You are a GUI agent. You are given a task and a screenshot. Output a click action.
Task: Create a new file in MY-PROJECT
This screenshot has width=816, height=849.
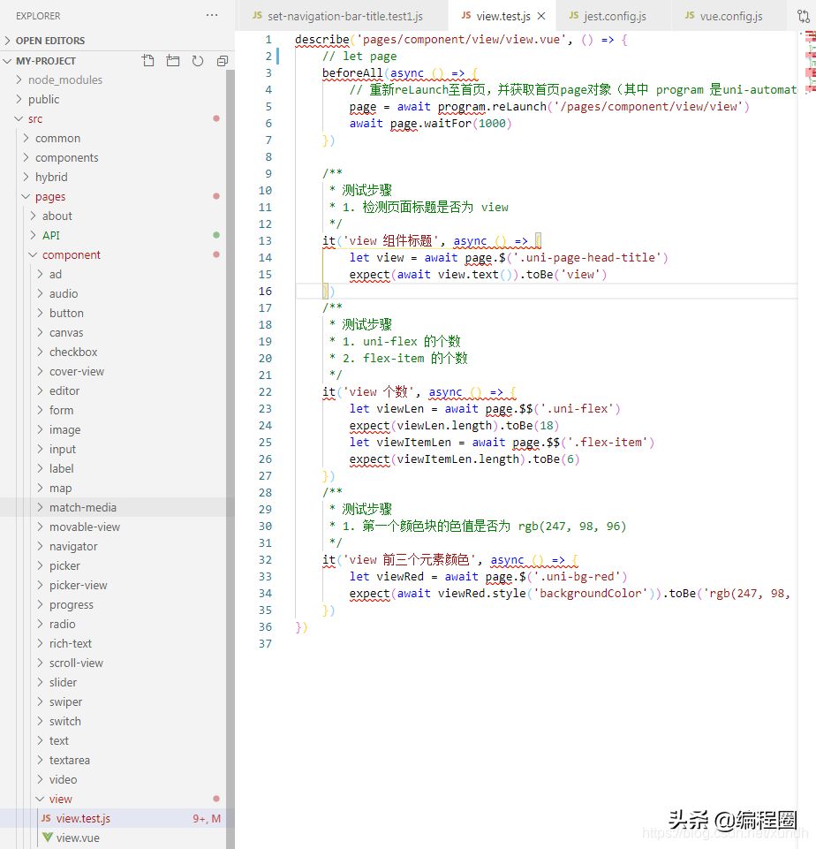[147, 60]
